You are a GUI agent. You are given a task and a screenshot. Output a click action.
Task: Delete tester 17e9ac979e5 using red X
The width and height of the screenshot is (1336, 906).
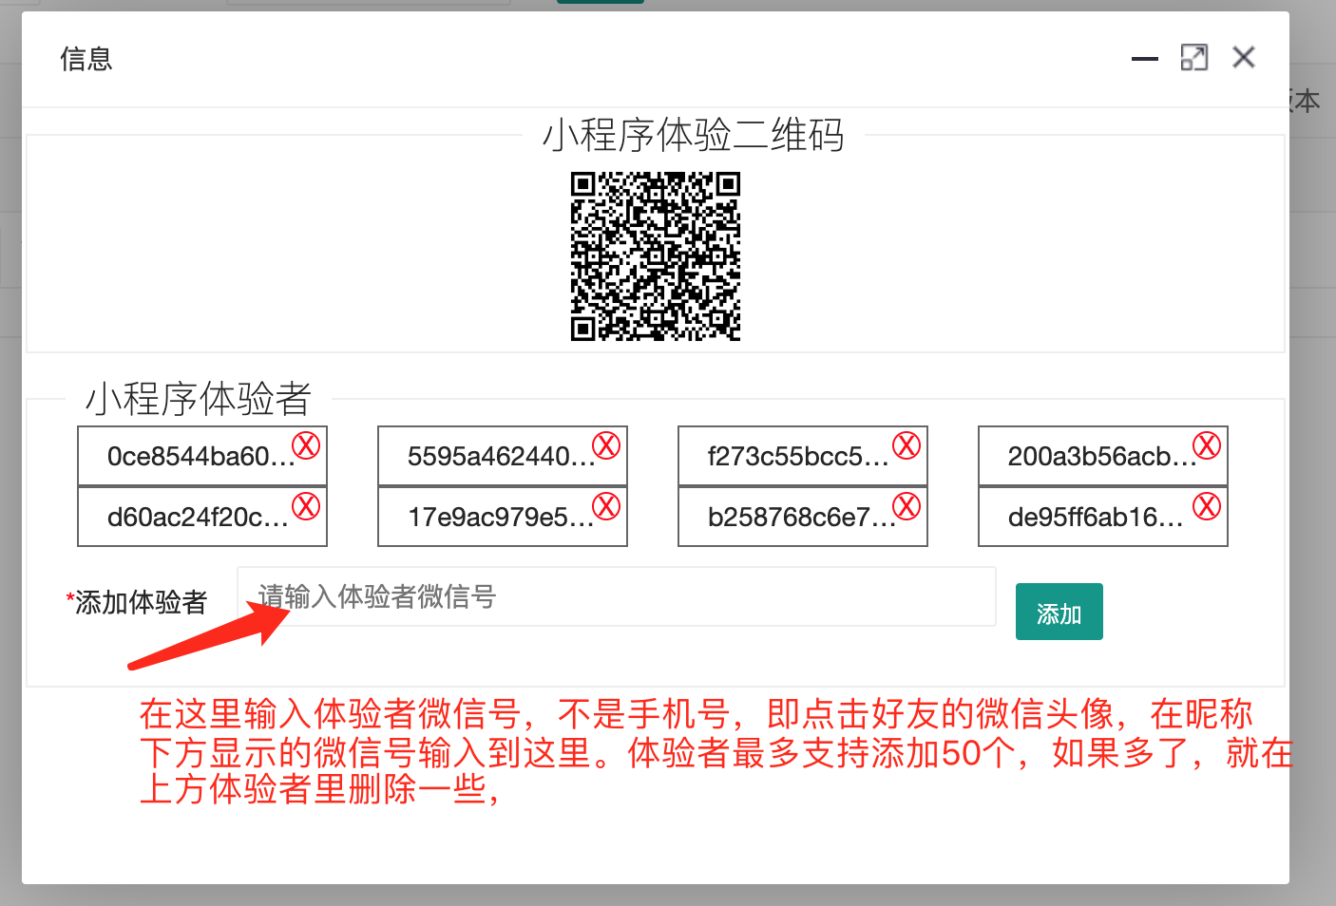606,506
